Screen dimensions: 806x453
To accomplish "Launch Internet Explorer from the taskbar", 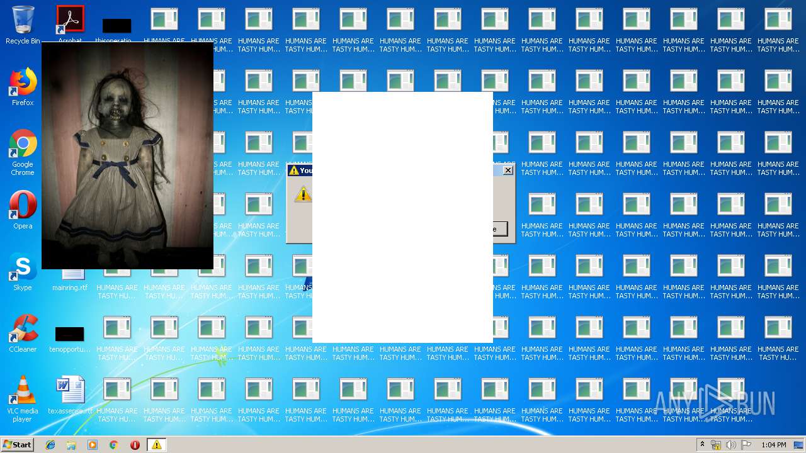I will click(50, 445).
